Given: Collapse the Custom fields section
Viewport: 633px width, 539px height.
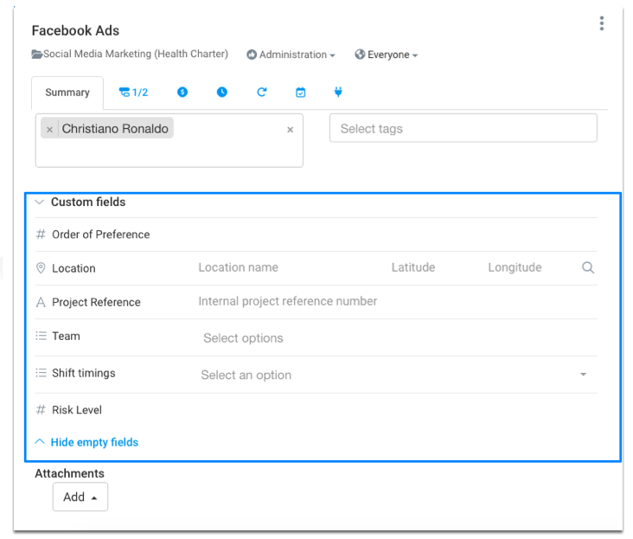Looking at the screenshot, I should [40, 202].
